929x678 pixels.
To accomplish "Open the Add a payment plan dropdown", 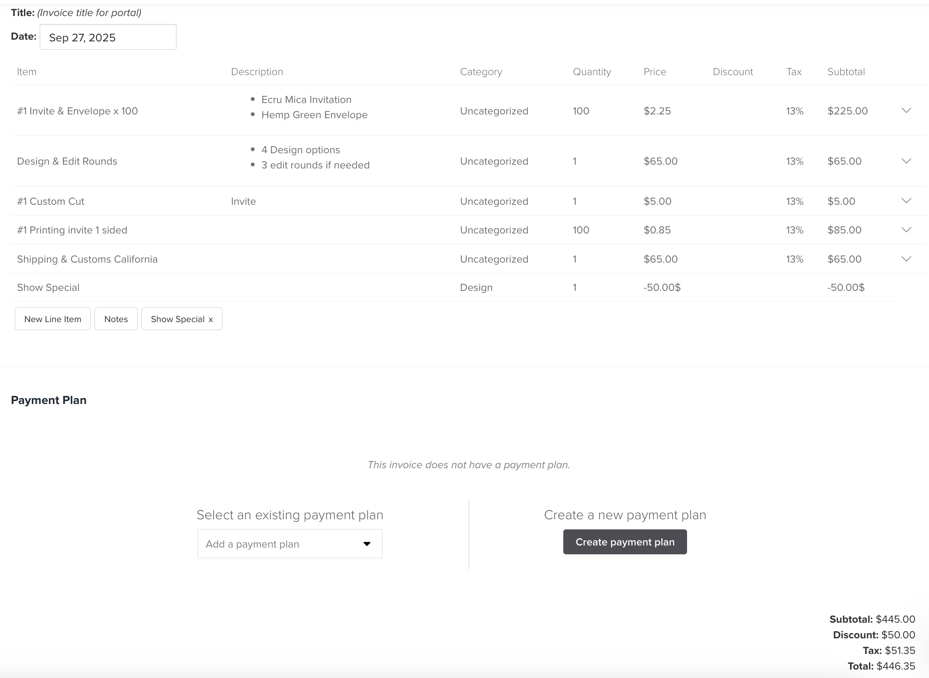I will tap(289, 544).
